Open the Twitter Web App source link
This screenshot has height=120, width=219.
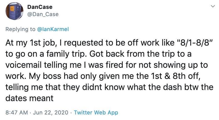[x=96, y=112]
